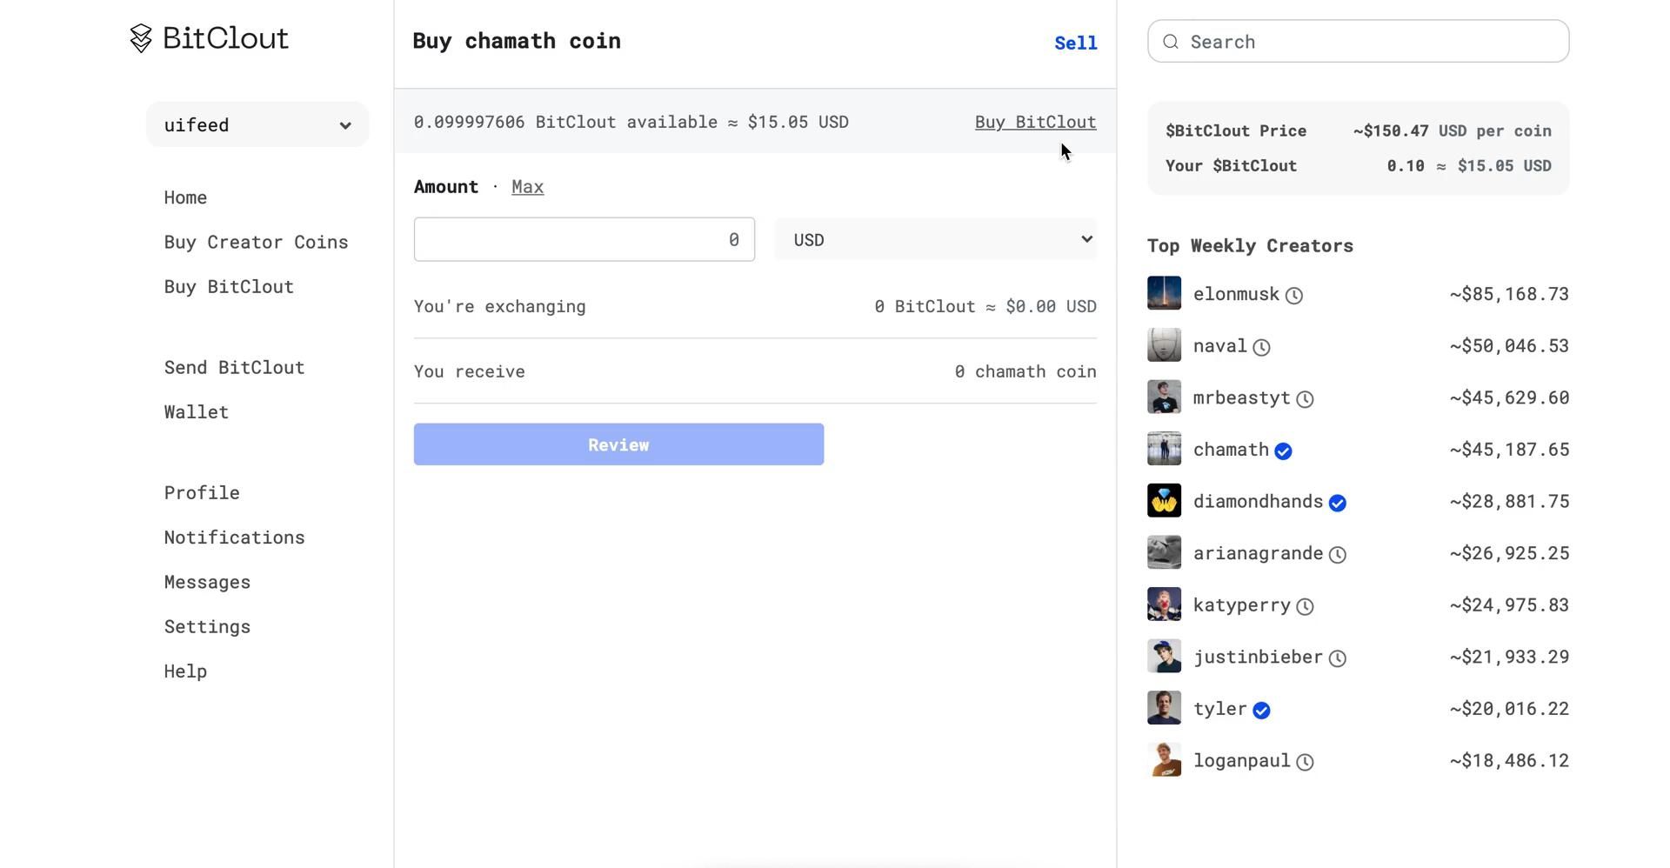Open diamondhands creator name
Image resolution: width=1670 pixels, height=868 pixels.
[x=1258, y=501]
